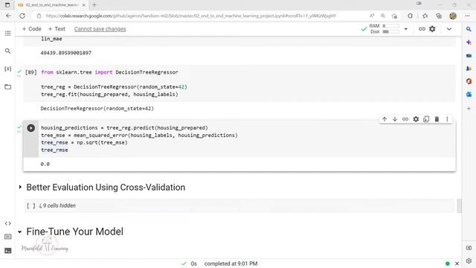The width and height of the screenshot is (476, 268).
Task: Open the Edge sidebar Copilot sparkle icon
Action: coord(469,42)
